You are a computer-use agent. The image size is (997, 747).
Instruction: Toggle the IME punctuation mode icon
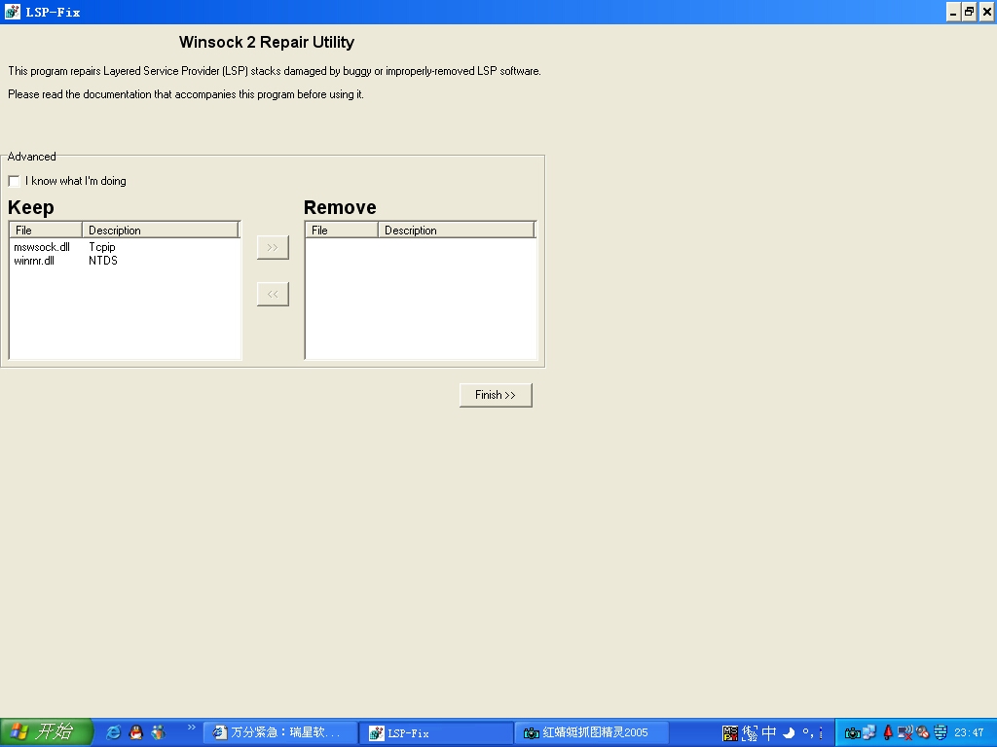(808, 733)
